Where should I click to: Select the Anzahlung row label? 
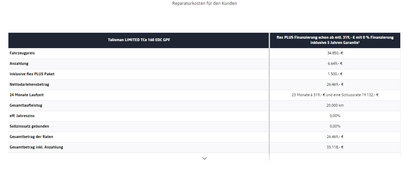click(x=19, y=63)
